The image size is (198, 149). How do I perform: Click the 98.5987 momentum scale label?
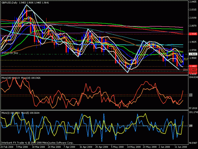(x=193, y=143)
